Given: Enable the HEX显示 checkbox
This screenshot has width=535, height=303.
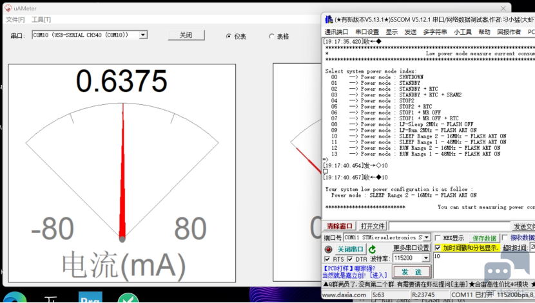Looking at the screenshot, I should click(438, 237).
